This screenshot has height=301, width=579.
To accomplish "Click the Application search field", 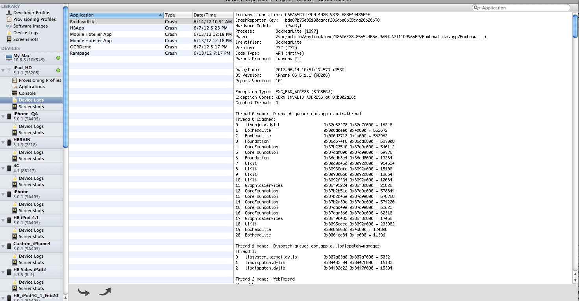I will [521, 8].
